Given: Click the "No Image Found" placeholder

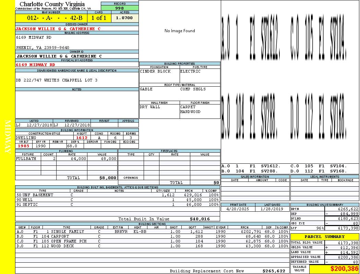Looking at the screenshot, I should tap(180, 31).
